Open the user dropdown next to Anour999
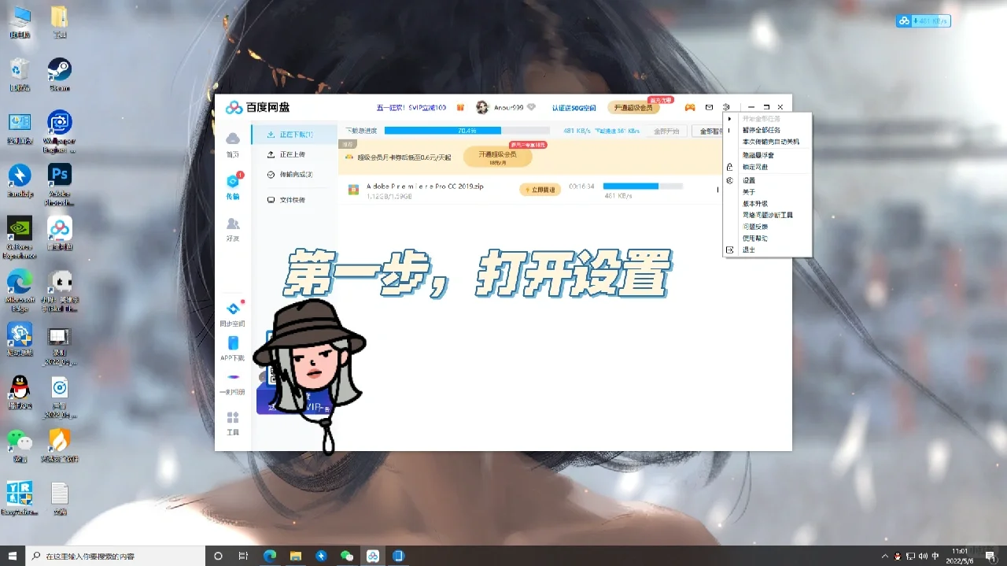Viewport: 1007px width, 566px height. pos(532,107)
